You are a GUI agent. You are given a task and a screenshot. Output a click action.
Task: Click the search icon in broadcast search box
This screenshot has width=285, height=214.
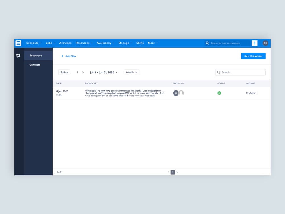tap(219, 72)
